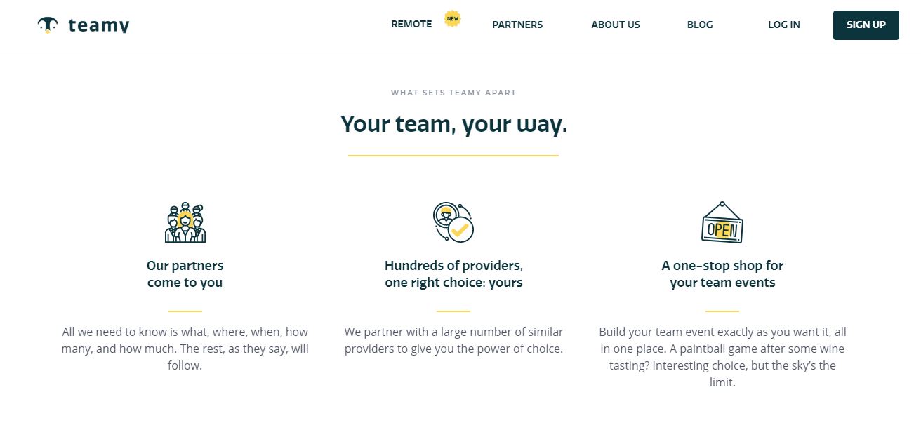Click the OPEN sign icon
The width and height of the screenshot is (921, 432).
(722, 223)
